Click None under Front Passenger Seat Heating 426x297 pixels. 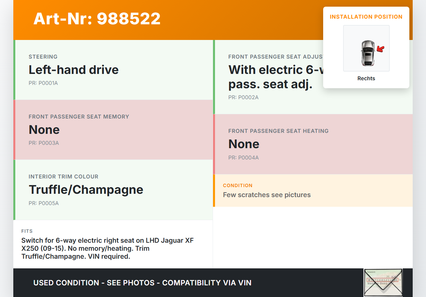(x=244, y=144)
